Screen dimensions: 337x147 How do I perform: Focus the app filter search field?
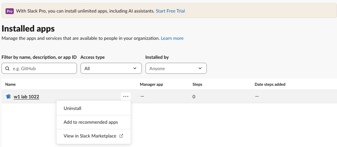[39, 68]
